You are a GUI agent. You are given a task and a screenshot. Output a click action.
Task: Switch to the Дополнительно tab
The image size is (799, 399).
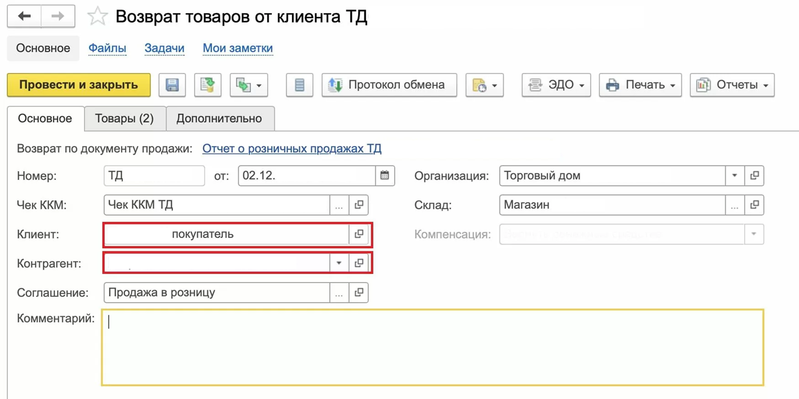(219, 119)
